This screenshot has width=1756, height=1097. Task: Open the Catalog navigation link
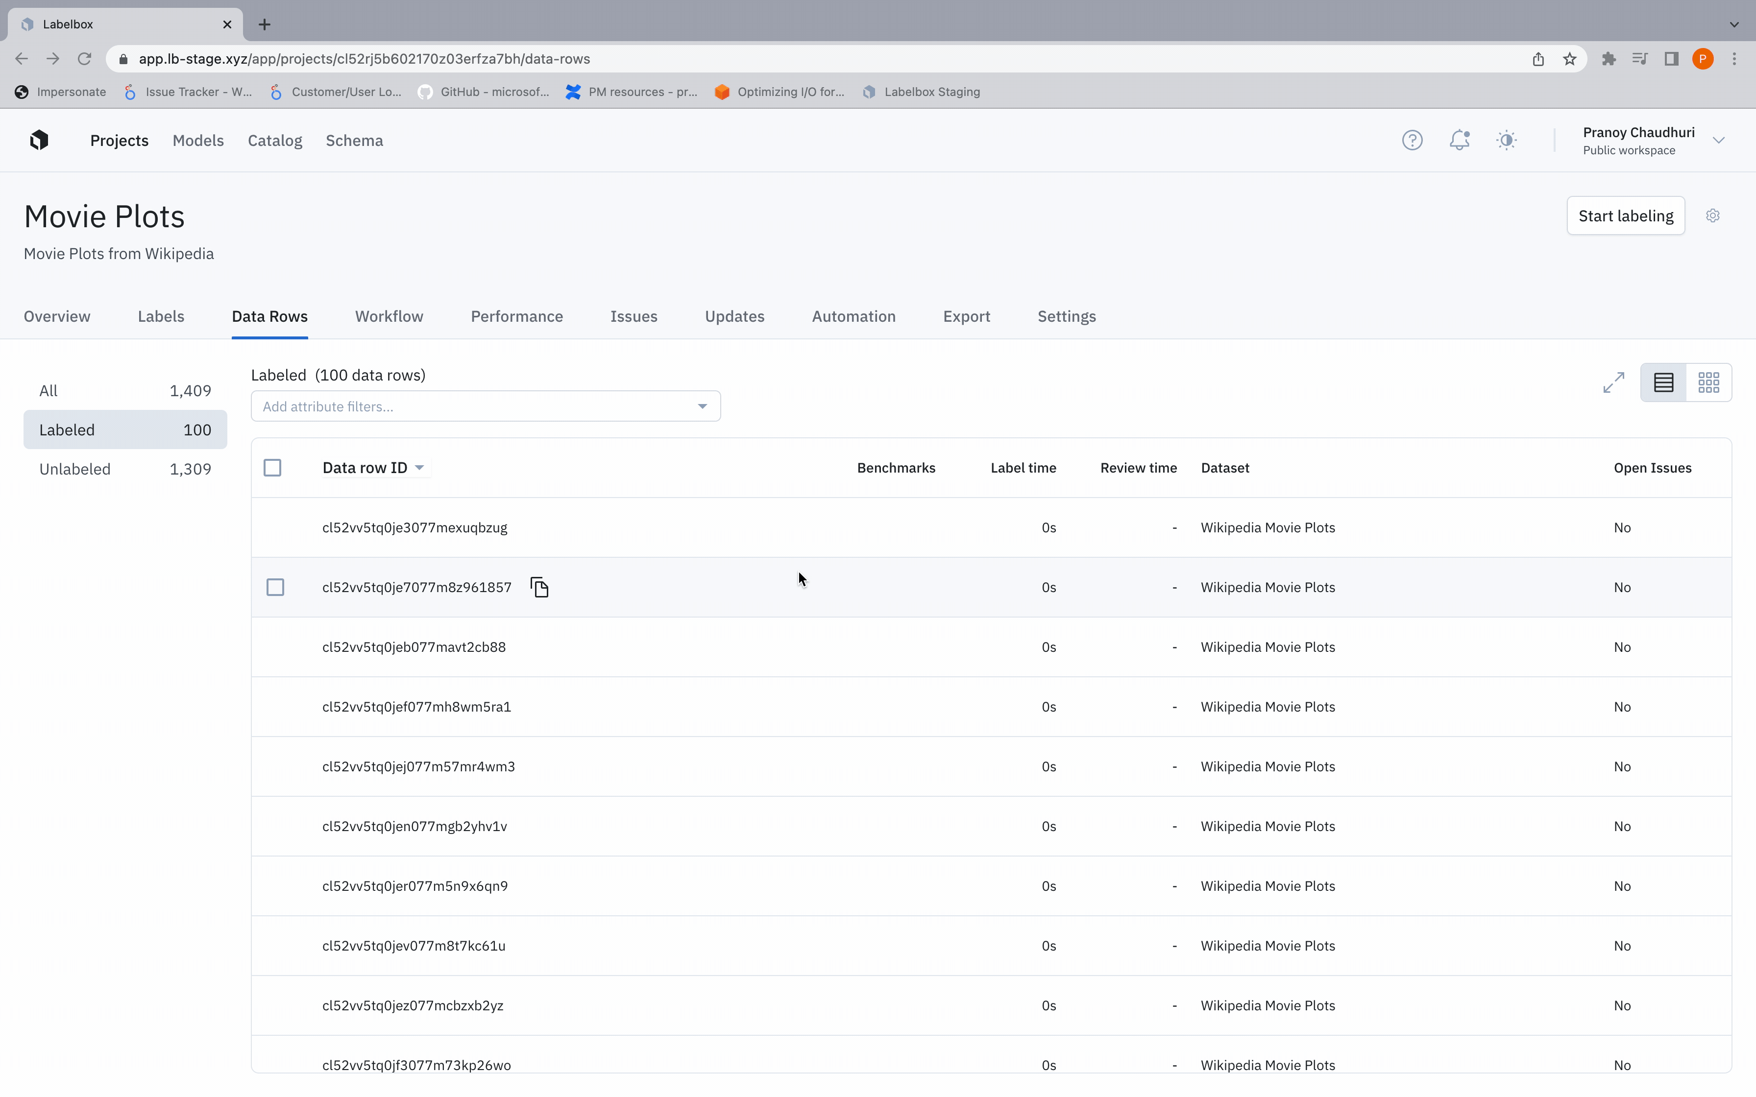click(x=274, y=141)
